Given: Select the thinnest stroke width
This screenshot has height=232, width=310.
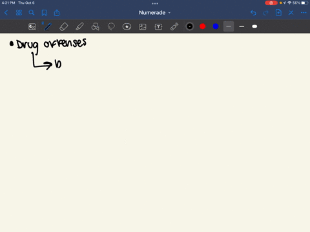Looking at the screenshot, I should [229, 26].
